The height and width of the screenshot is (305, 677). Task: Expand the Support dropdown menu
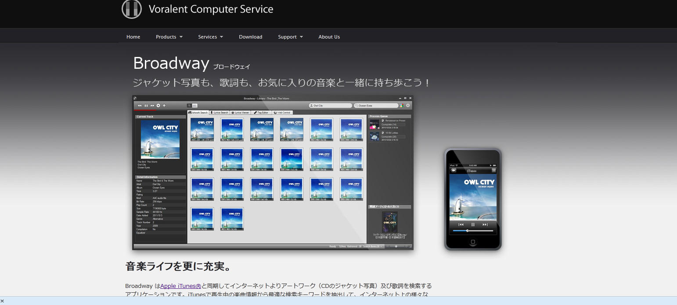point(291,37)
